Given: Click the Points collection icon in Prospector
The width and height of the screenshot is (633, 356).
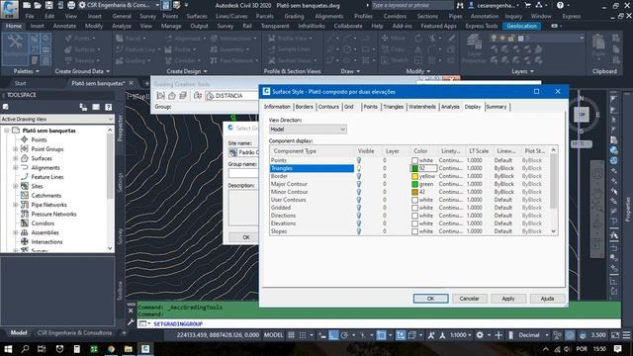Looking at the screenshot, I should (x=25, y=139).
